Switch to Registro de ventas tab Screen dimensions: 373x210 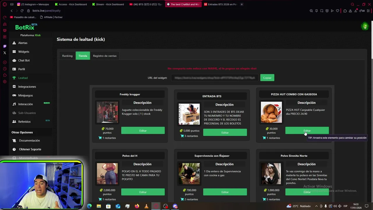coord(105,56)
